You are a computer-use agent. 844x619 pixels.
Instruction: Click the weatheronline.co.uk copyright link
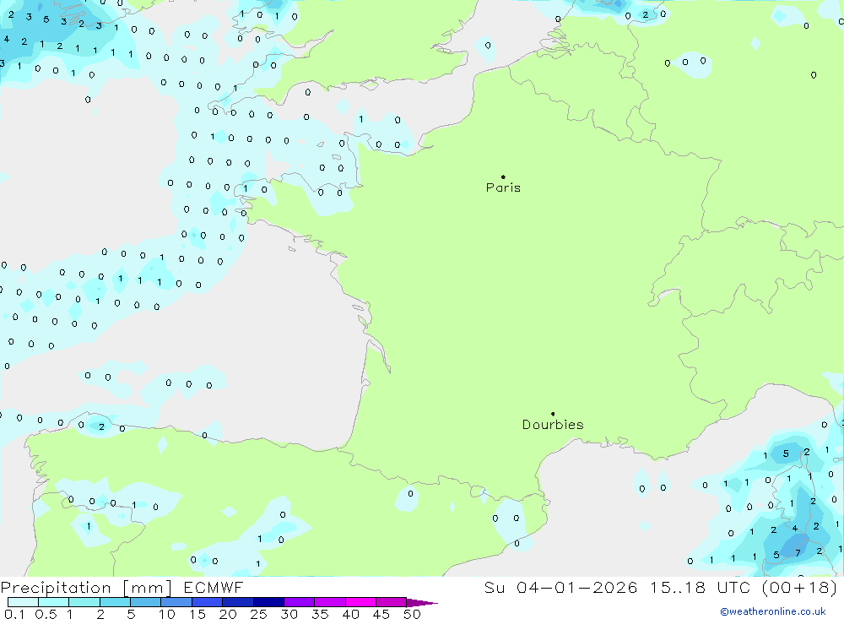(773, 611)
